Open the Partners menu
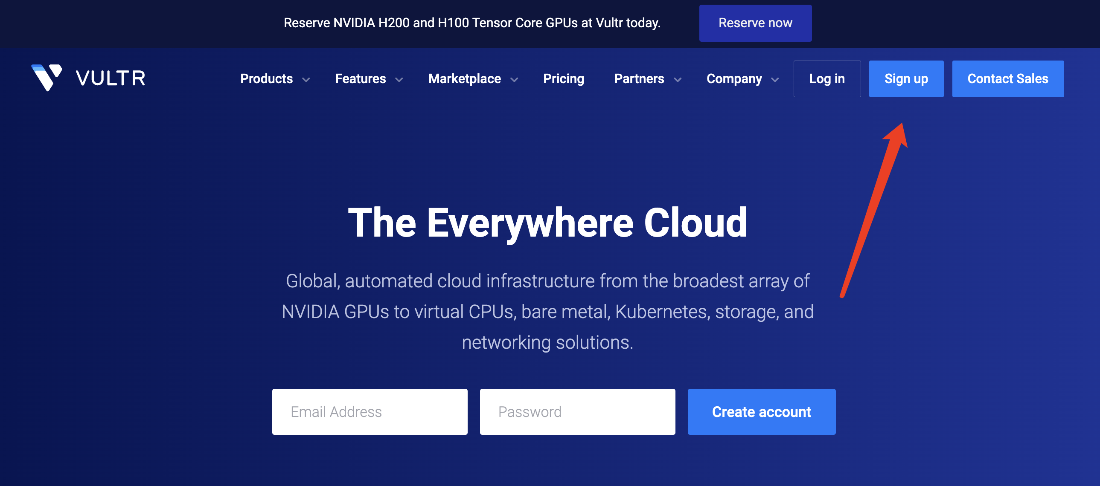The height and width of the screenshot is (486, 1100). point(639,79)
